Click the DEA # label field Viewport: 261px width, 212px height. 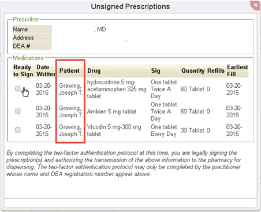pos(32,46)
